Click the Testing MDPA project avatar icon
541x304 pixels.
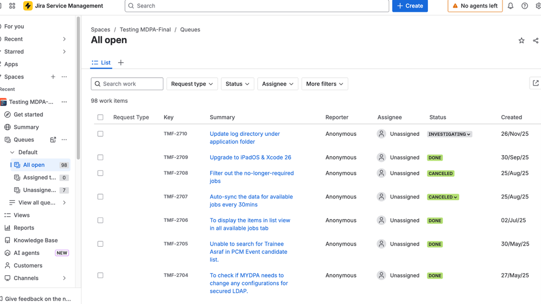3,102
